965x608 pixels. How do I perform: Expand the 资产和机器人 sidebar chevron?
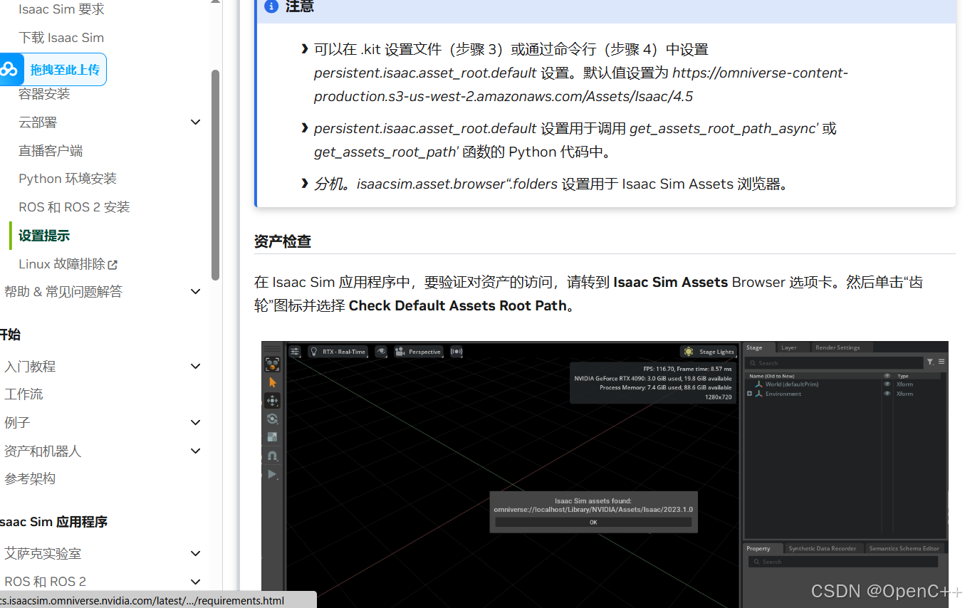[196, 451]
